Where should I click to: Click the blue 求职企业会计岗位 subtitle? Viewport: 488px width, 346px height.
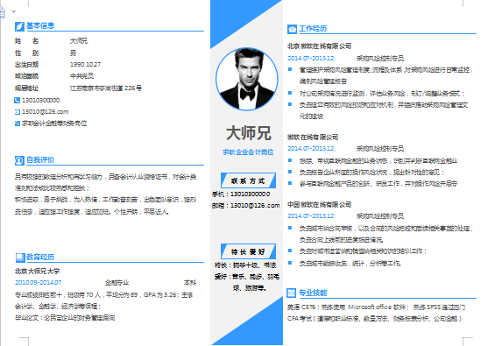[248, 152]
